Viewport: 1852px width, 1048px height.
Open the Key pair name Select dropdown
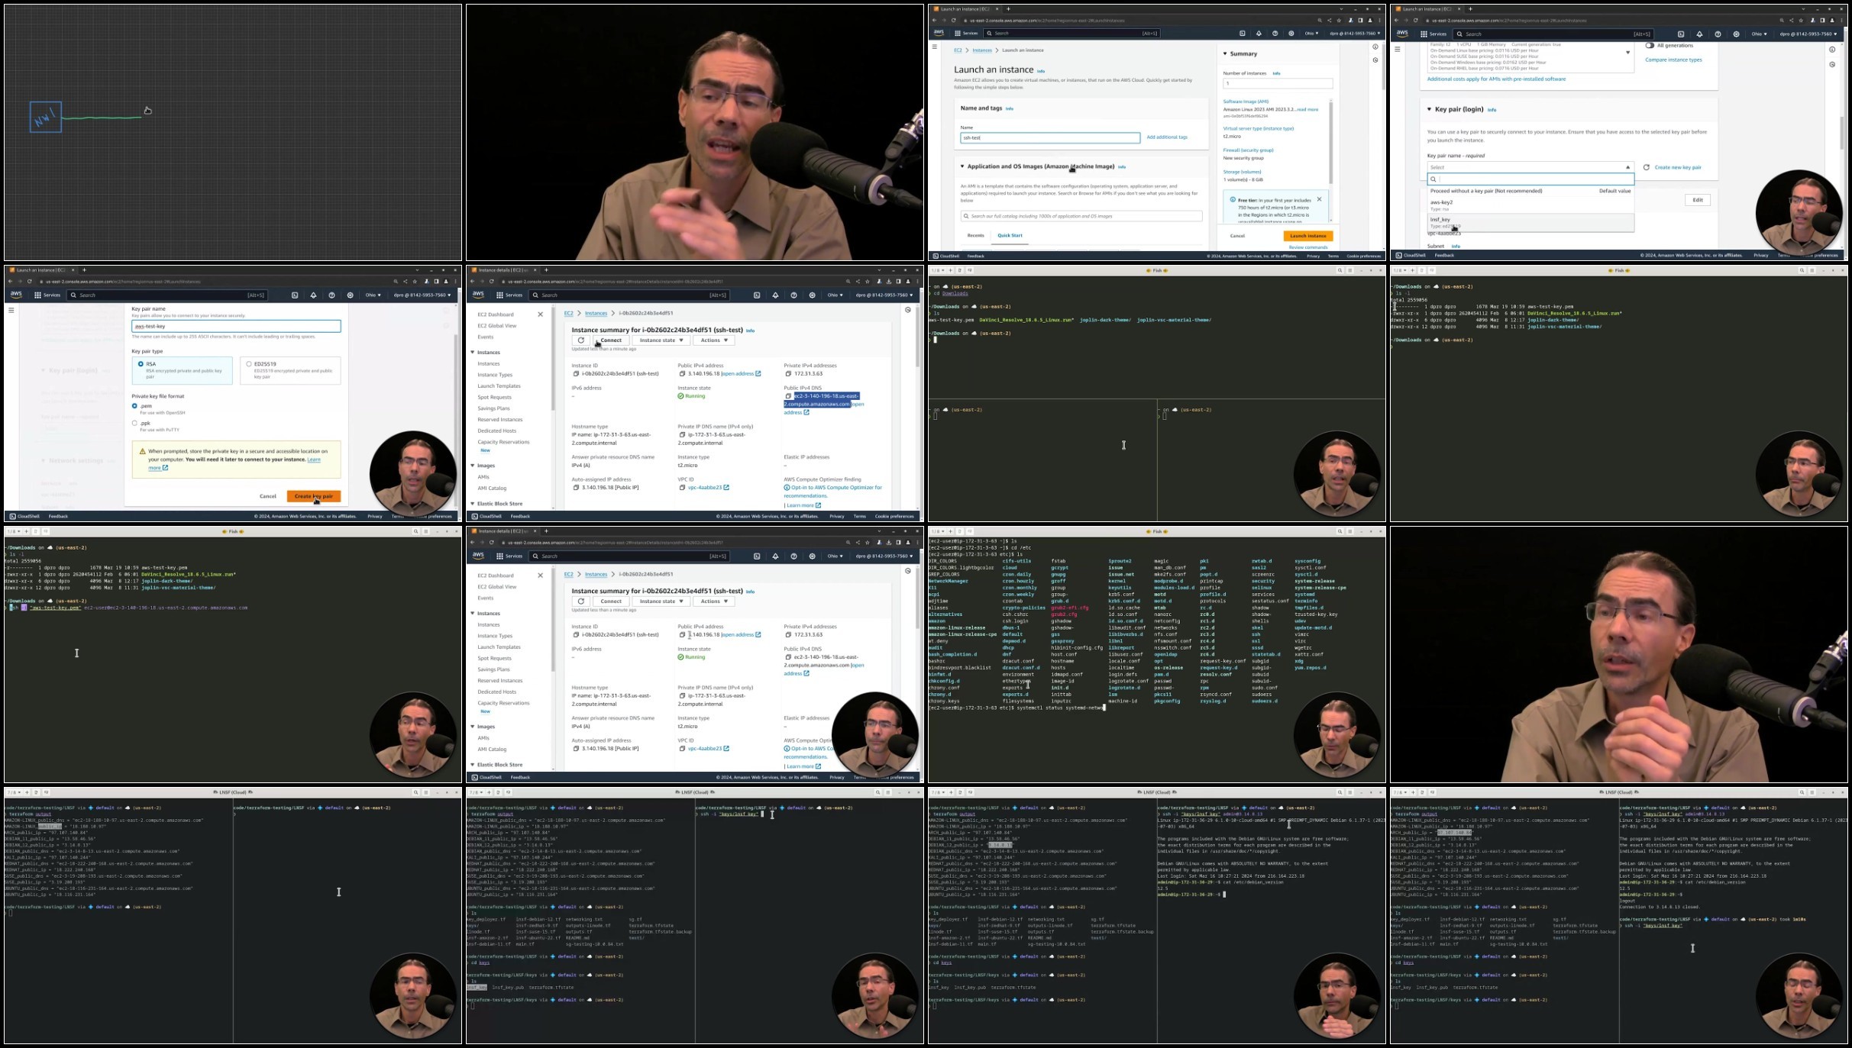1530,167
